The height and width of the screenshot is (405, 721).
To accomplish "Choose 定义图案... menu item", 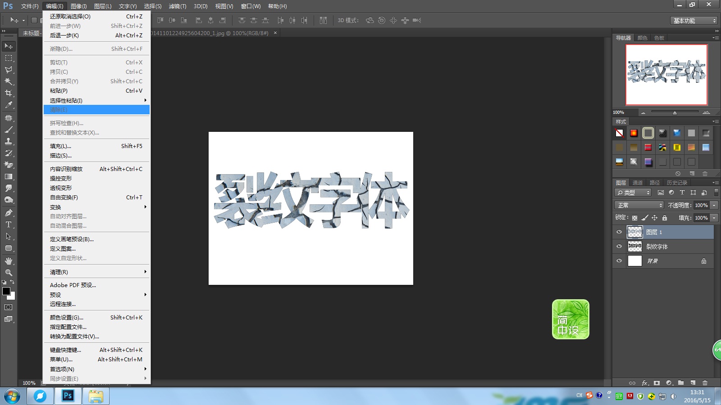I will click(96, 249).
